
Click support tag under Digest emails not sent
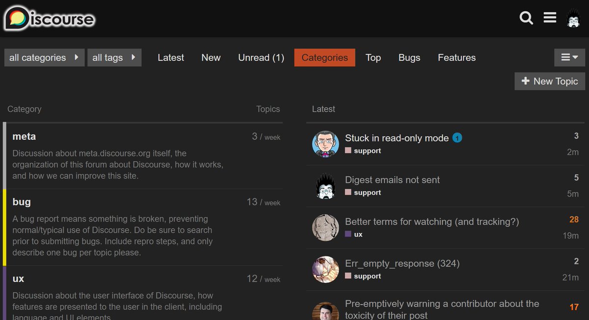tap(363, 193)
